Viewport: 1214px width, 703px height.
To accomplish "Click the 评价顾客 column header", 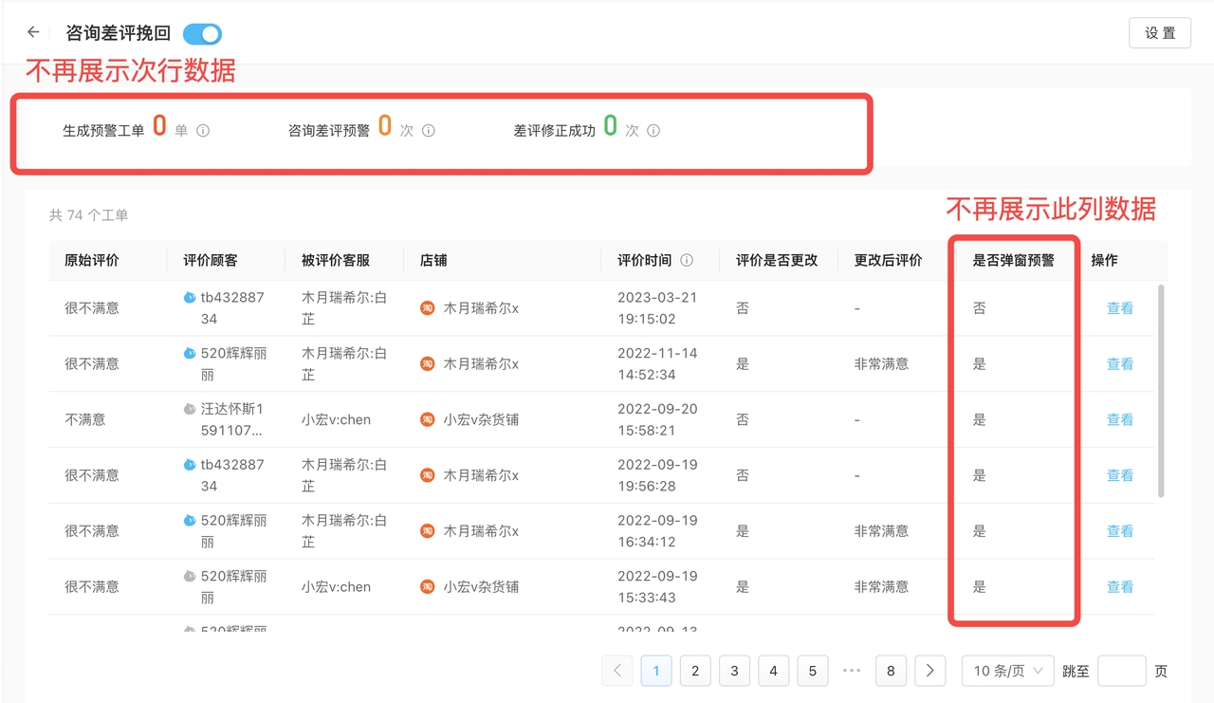I will point(211,260).
